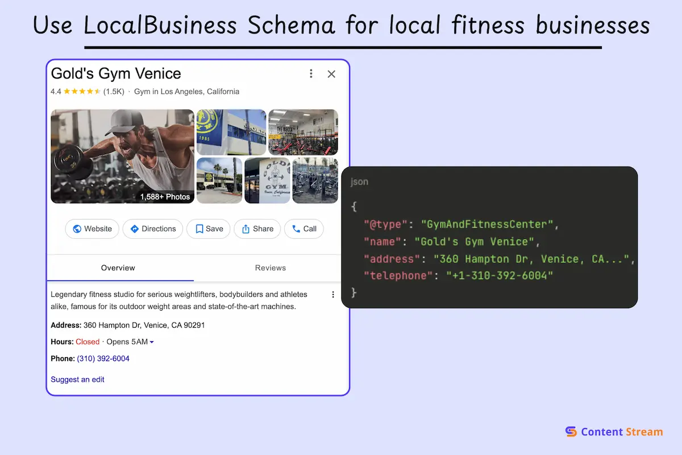Expand the opening hours dropdown arrow

pos(152,342)
